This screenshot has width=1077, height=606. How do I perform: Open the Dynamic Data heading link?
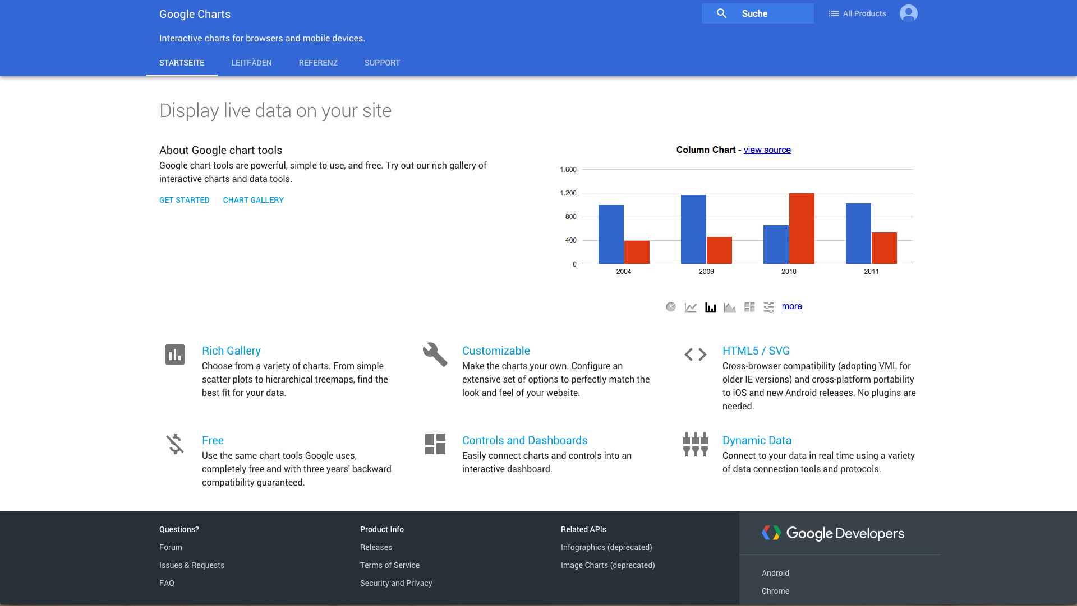point(757,440)
